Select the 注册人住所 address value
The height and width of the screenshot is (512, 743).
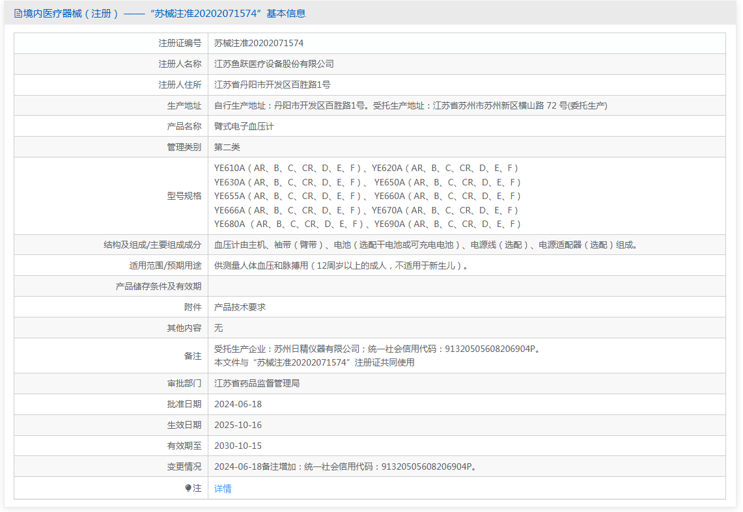pyautogui.click(x=272, y=85)
